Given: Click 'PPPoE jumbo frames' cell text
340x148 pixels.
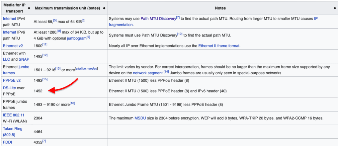Looking at the screenshot, I should pos(15,104).
